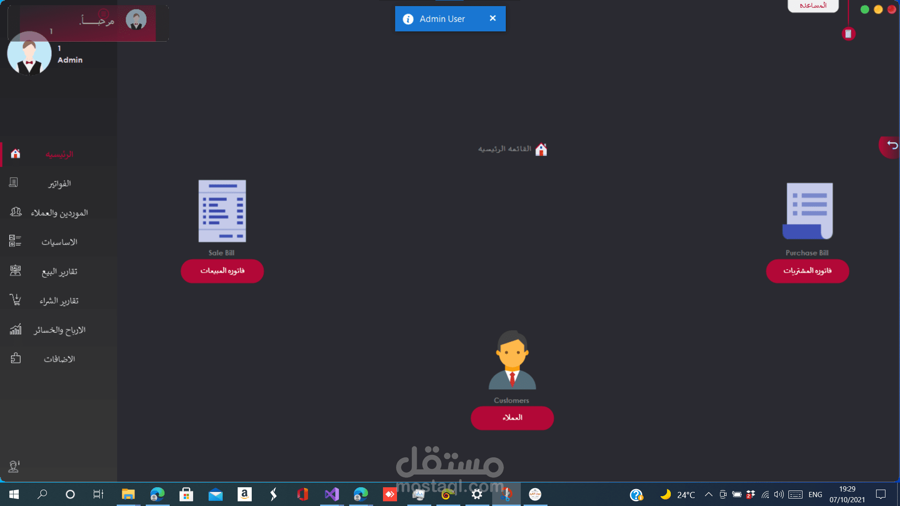Open الفواتير invoices menu in sidebar
This screenshot has height=506, width=900.
(x=59, y=184)
